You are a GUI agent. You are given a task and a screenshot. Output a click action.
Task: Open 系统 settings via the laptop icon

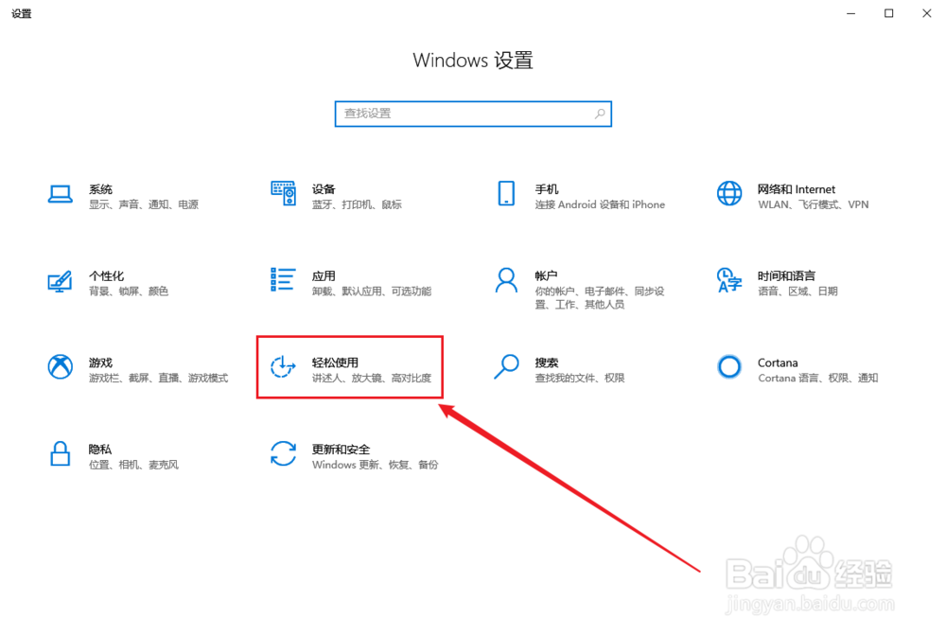[x=60, y=194]
